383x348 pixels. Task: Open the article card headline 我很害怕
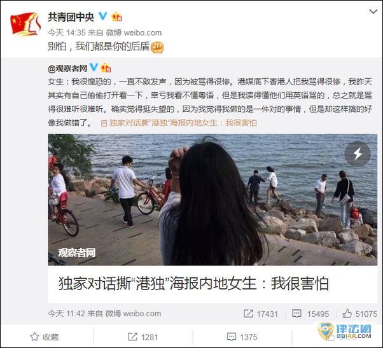193,284
